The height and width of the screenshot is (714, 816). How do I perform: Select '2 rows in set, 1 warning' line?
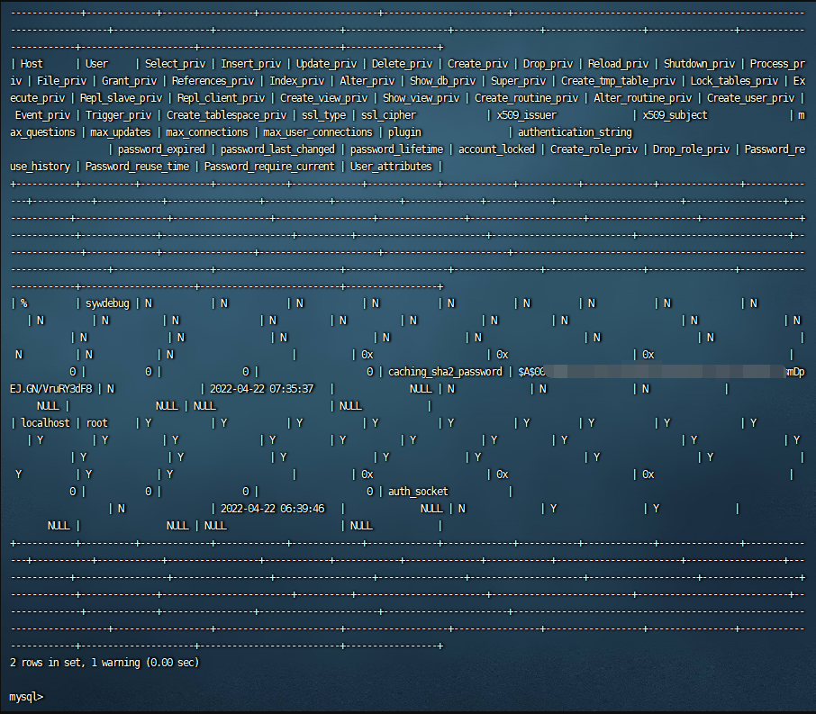[x=104, y=663]
